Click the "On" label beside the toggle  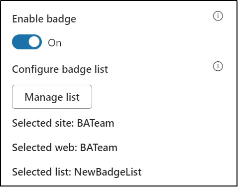(55, 43)
